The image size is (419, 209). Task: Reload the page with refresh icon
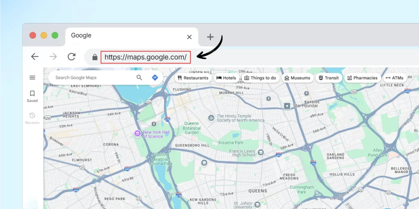tap(71, 57)
